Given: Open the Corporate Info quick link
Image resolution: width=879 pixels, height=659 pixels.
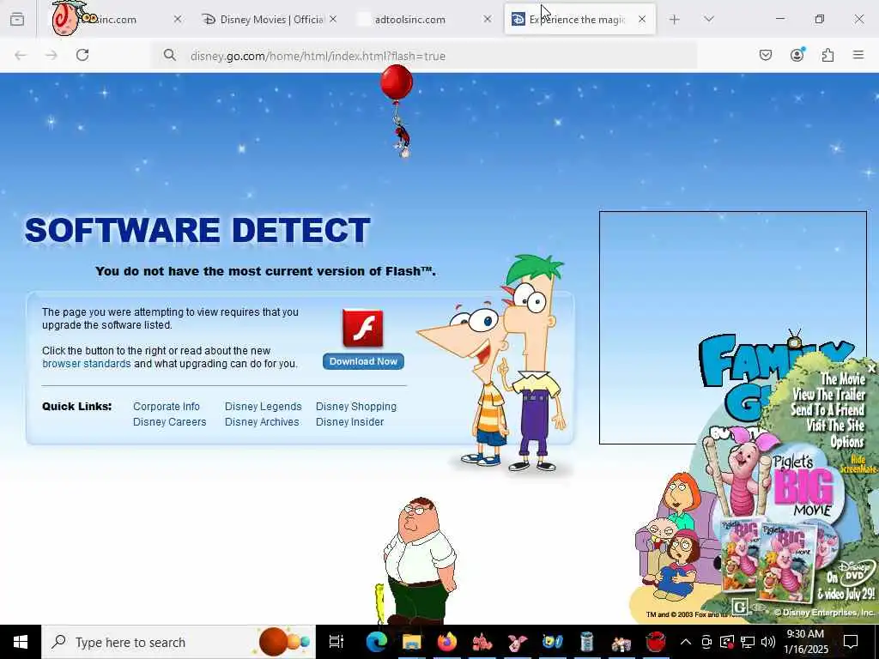Looking at the screenshot, I should coord(167,406).
